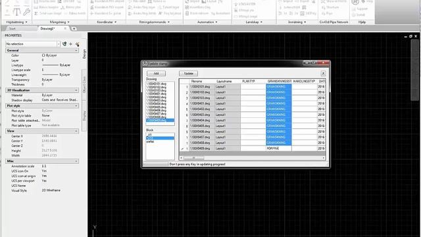Click the Layout1 cell in table row 2
Screen dimensions: 421x237
tap(228, 92)
